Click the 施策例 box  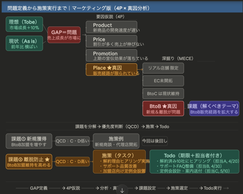(116, 141)
